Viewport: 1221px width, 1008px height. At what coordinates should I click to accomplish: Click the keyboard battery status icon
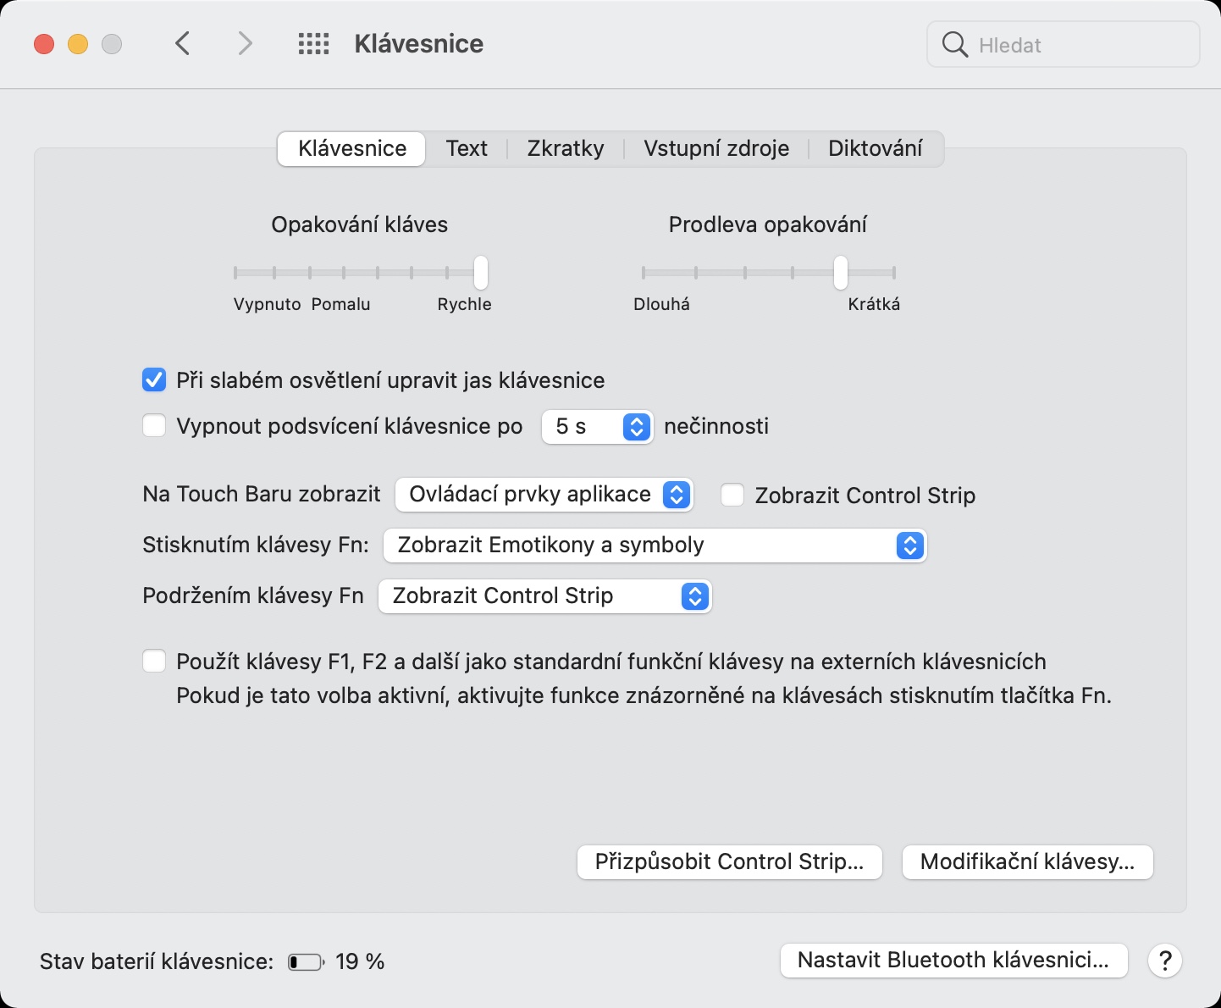(306, 962)
